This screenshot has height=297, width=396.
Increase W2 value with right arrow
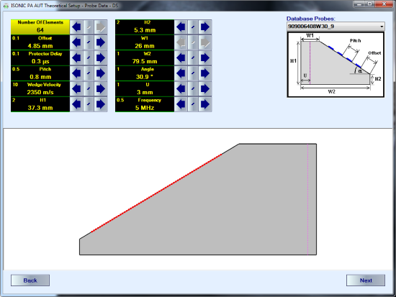pyautogui.click(x=205, y=58)
